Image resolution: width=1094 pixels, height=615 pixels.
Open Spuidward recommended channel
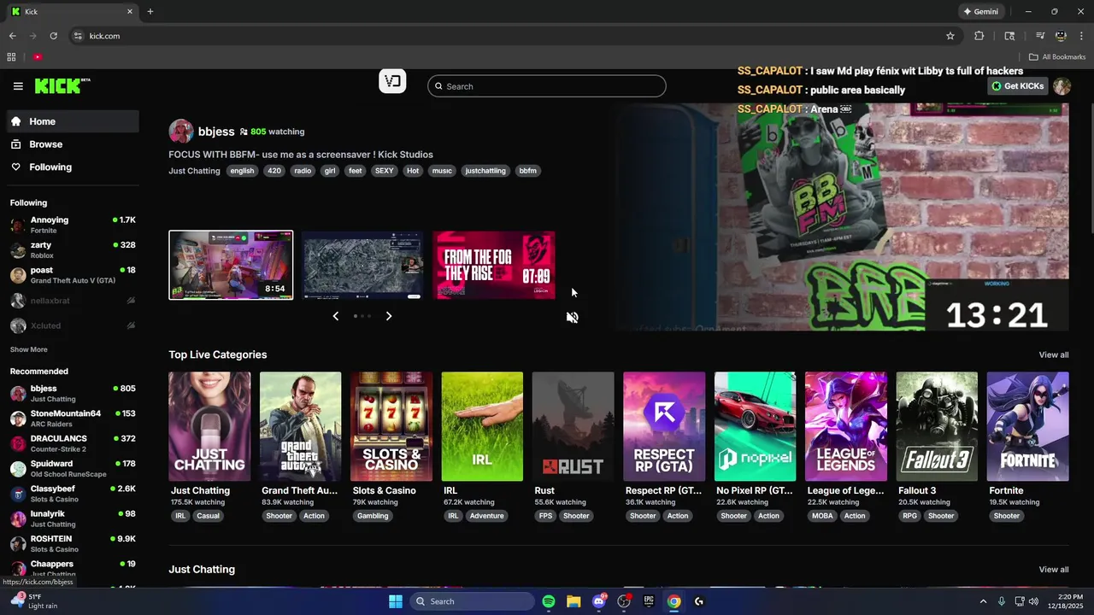[74, 468]
